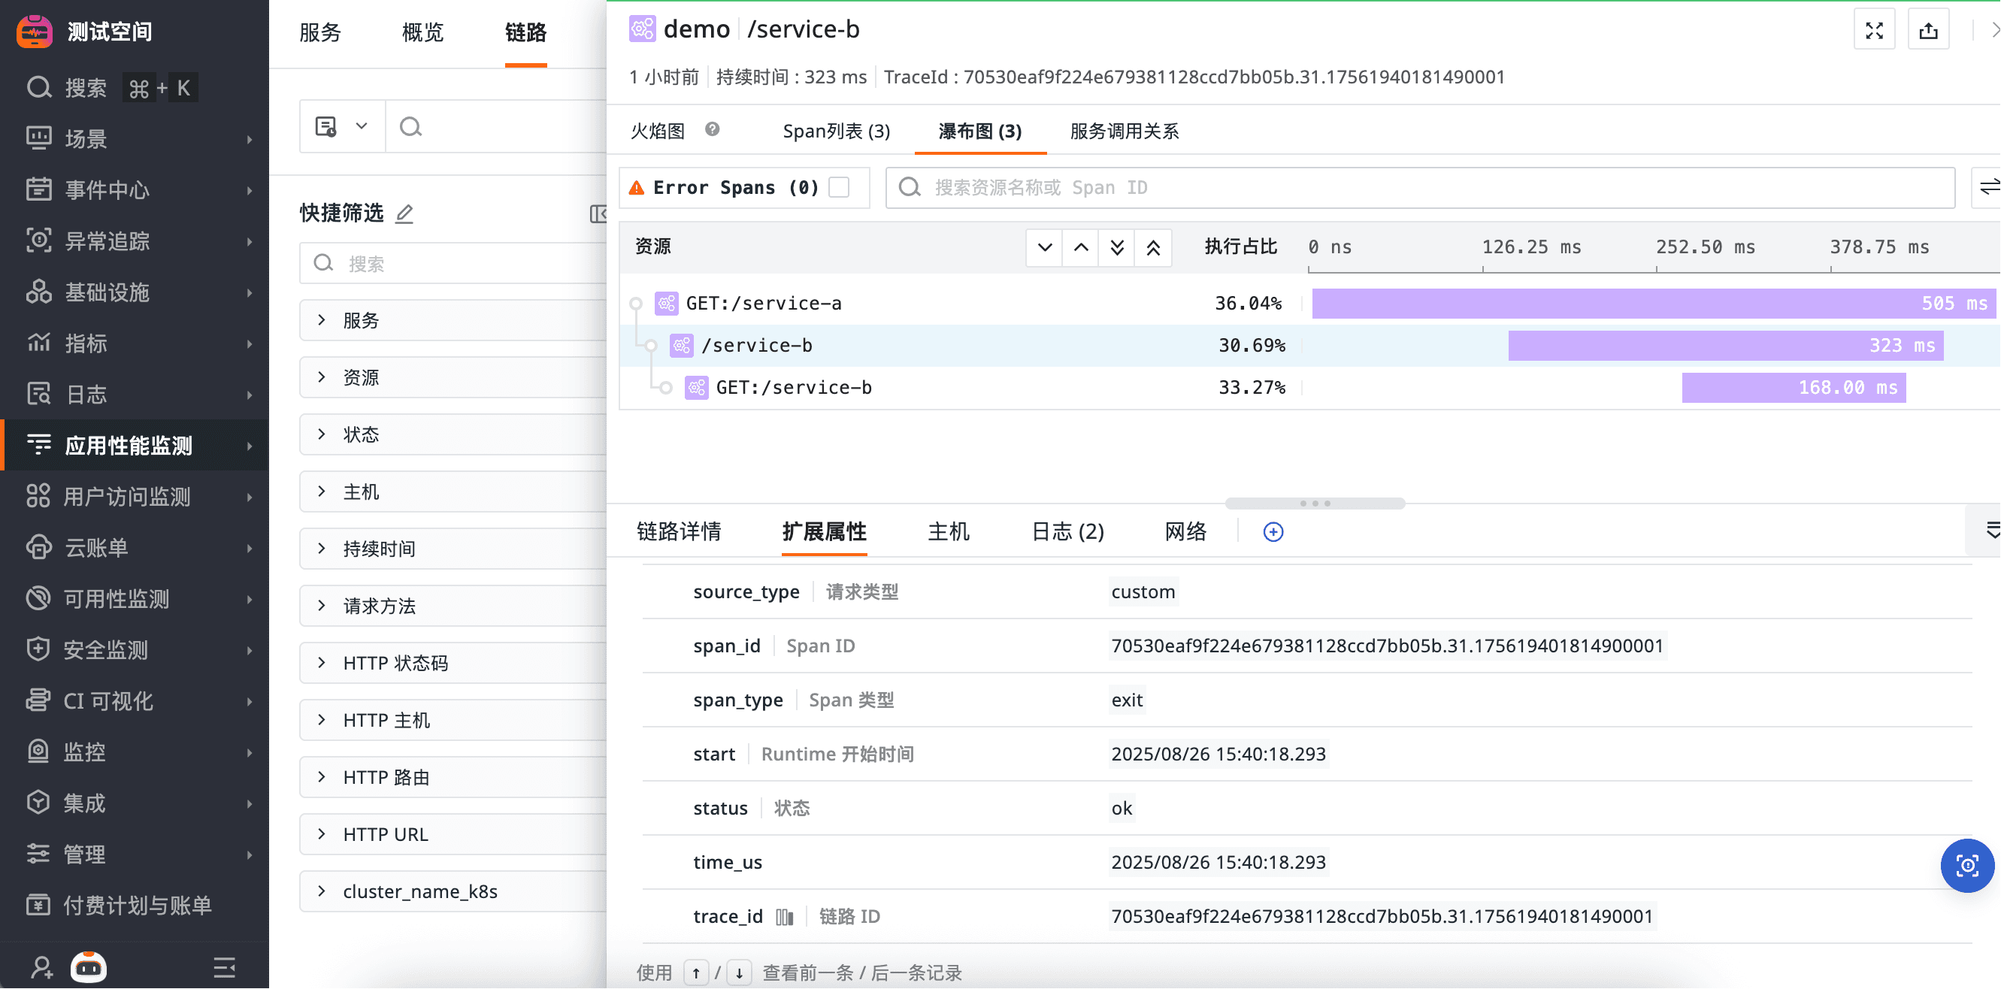Collapse the GET:/service-a tree node
Screen dimensions: 2001x989
(635, 304)
